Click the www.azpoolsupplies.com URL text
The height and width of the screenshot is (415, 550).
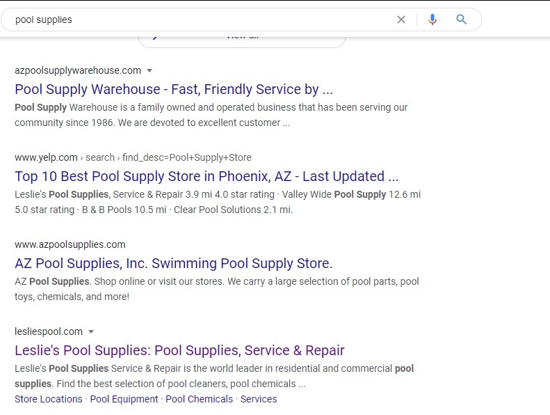[70, 244]
